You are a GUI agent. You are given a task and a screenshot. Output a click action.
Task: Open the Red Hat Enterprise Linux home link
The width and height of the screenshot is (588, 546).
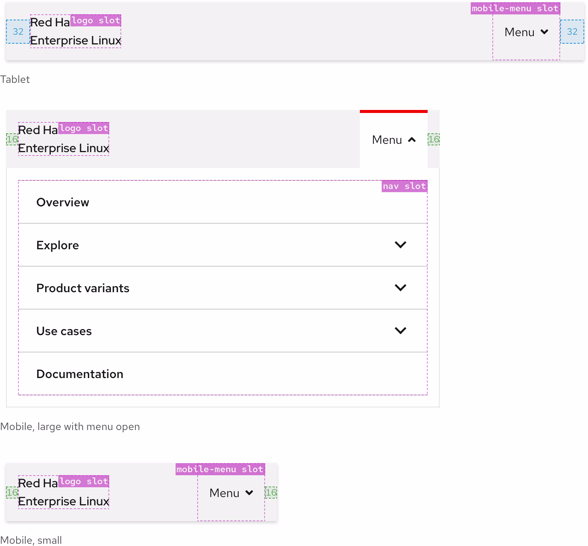[75, 31]
